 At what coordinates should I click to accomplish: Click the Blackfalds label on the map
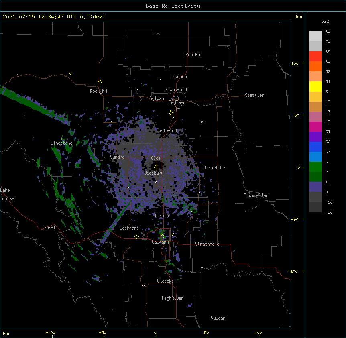[x=177, y=90]
